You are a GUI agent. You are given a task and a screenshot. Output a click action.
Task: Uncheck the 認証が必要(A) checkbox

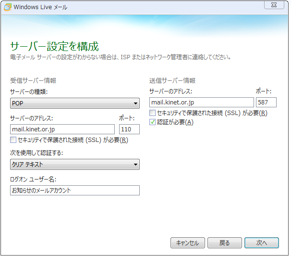pos(153,123)
